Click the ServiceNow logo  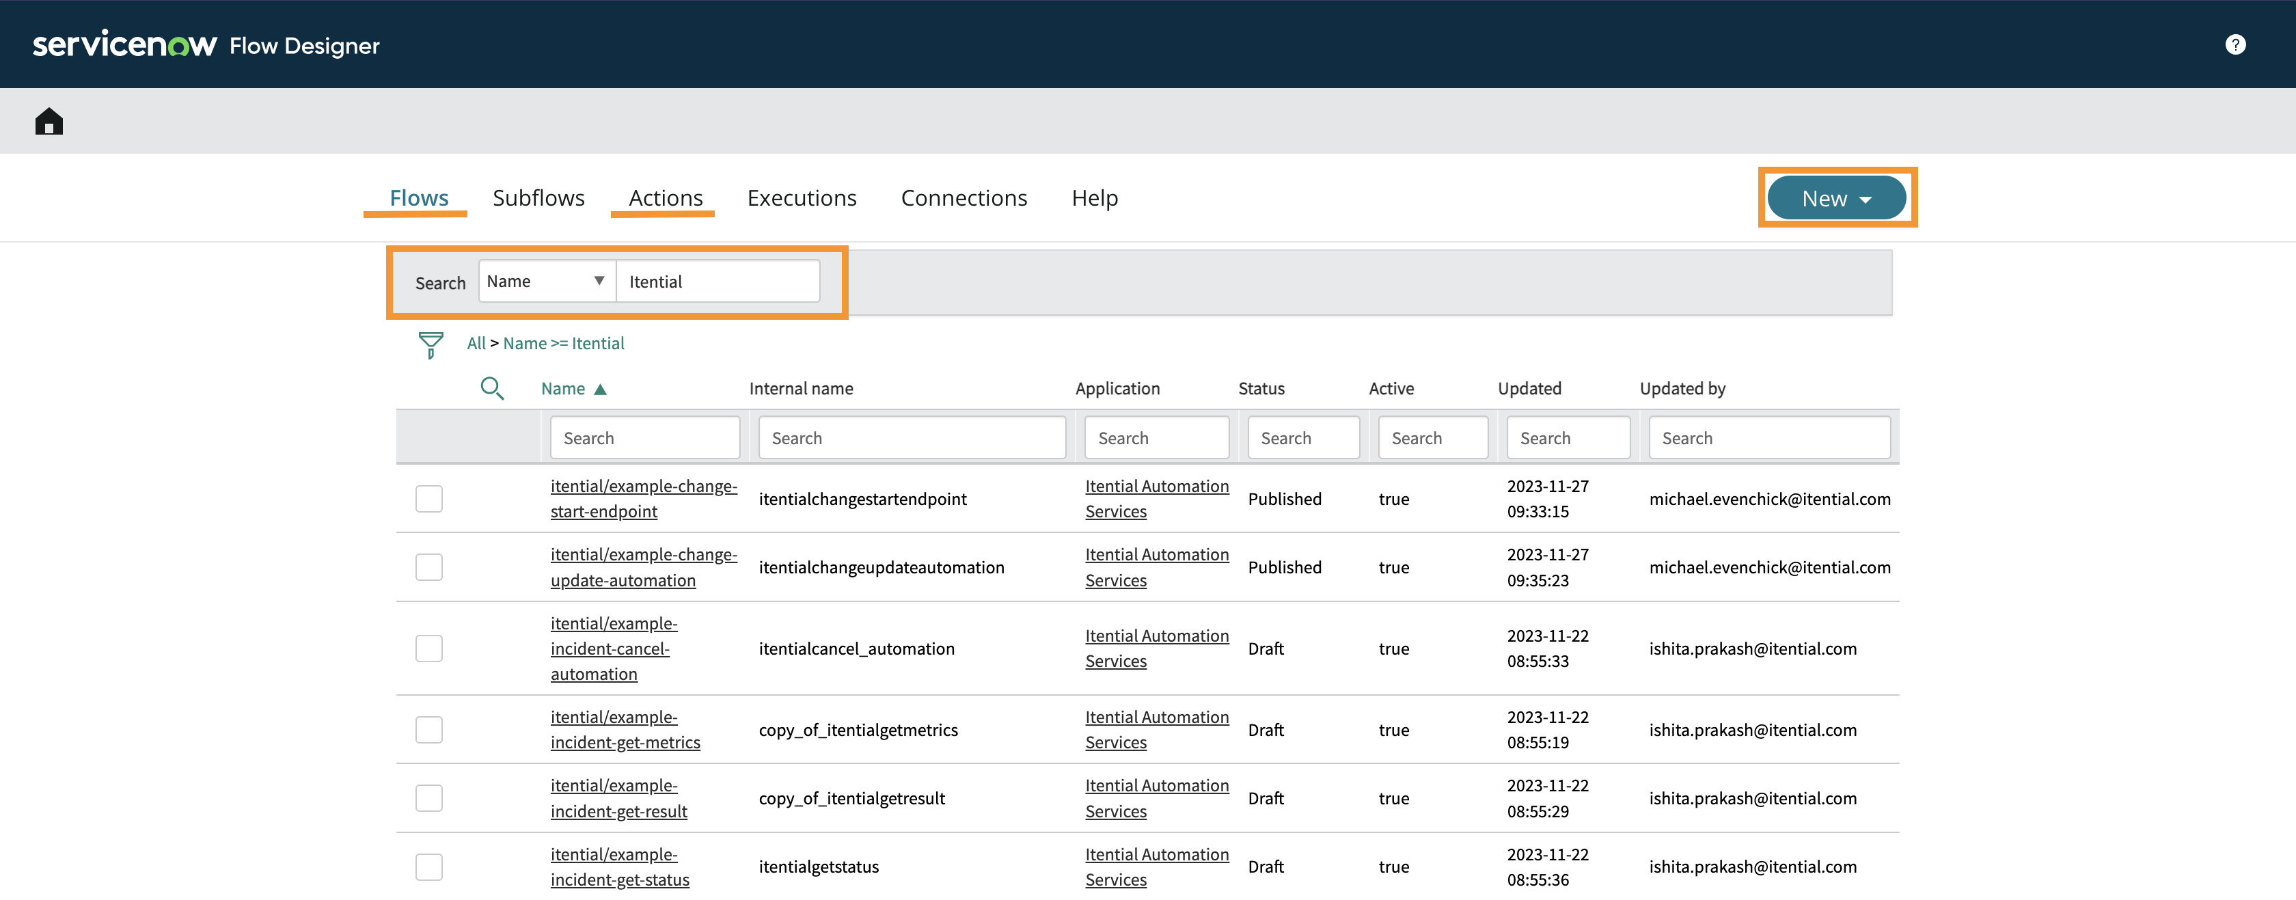pyautogui.click(x=125, y=44)
